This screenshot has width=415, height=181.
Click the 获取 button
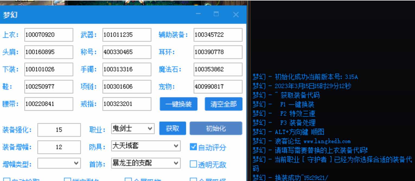(x=173, y=128)
